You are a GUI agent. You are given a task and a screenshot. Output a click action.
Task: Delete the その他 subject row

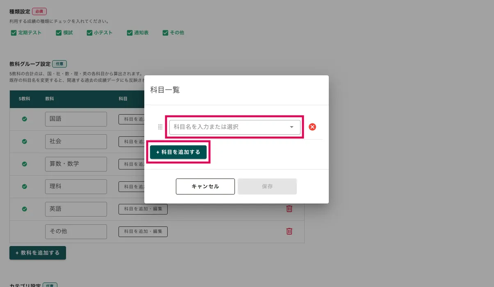pyautogui.click(x=289, y=231)
